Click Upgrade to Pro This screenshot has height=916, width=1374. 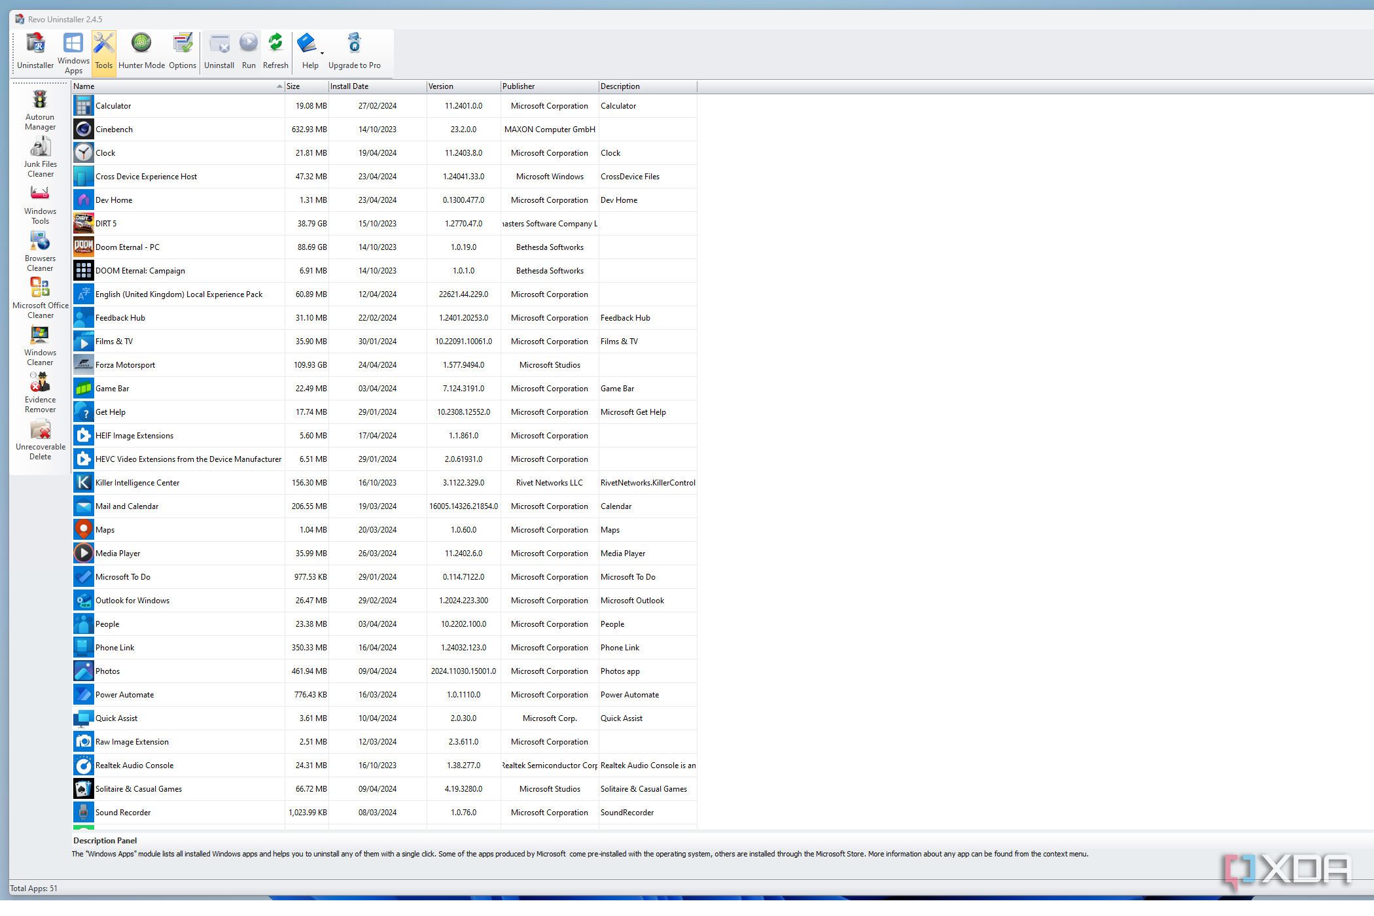pos(355,52)
